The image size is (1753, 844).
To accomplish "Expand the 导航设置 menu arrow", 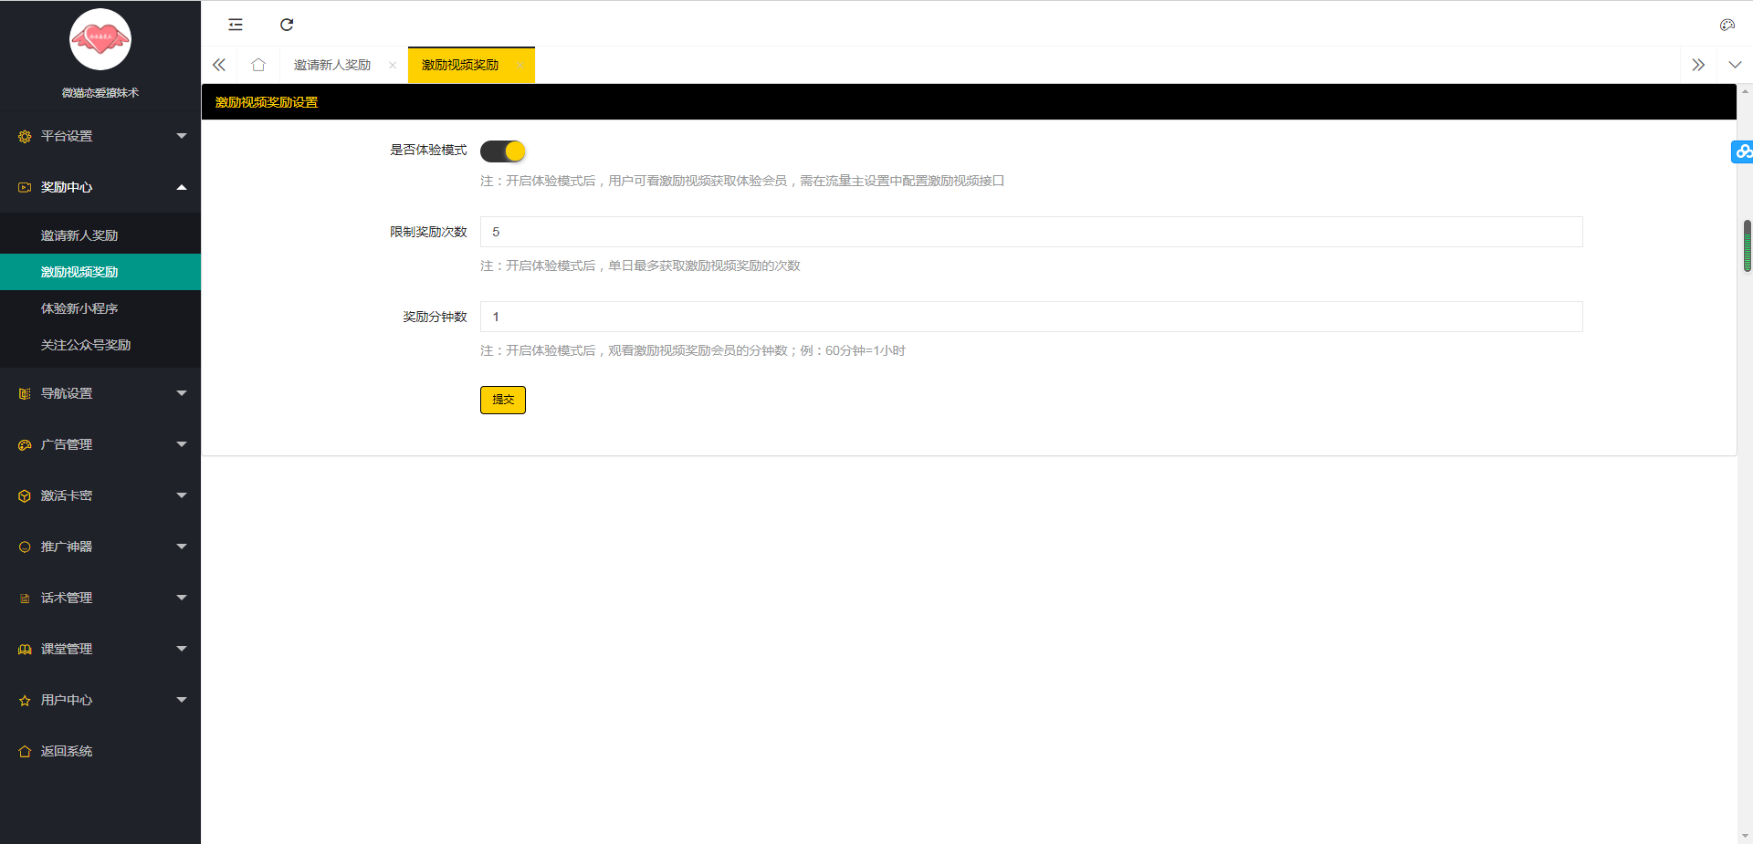I will point(182,393).
